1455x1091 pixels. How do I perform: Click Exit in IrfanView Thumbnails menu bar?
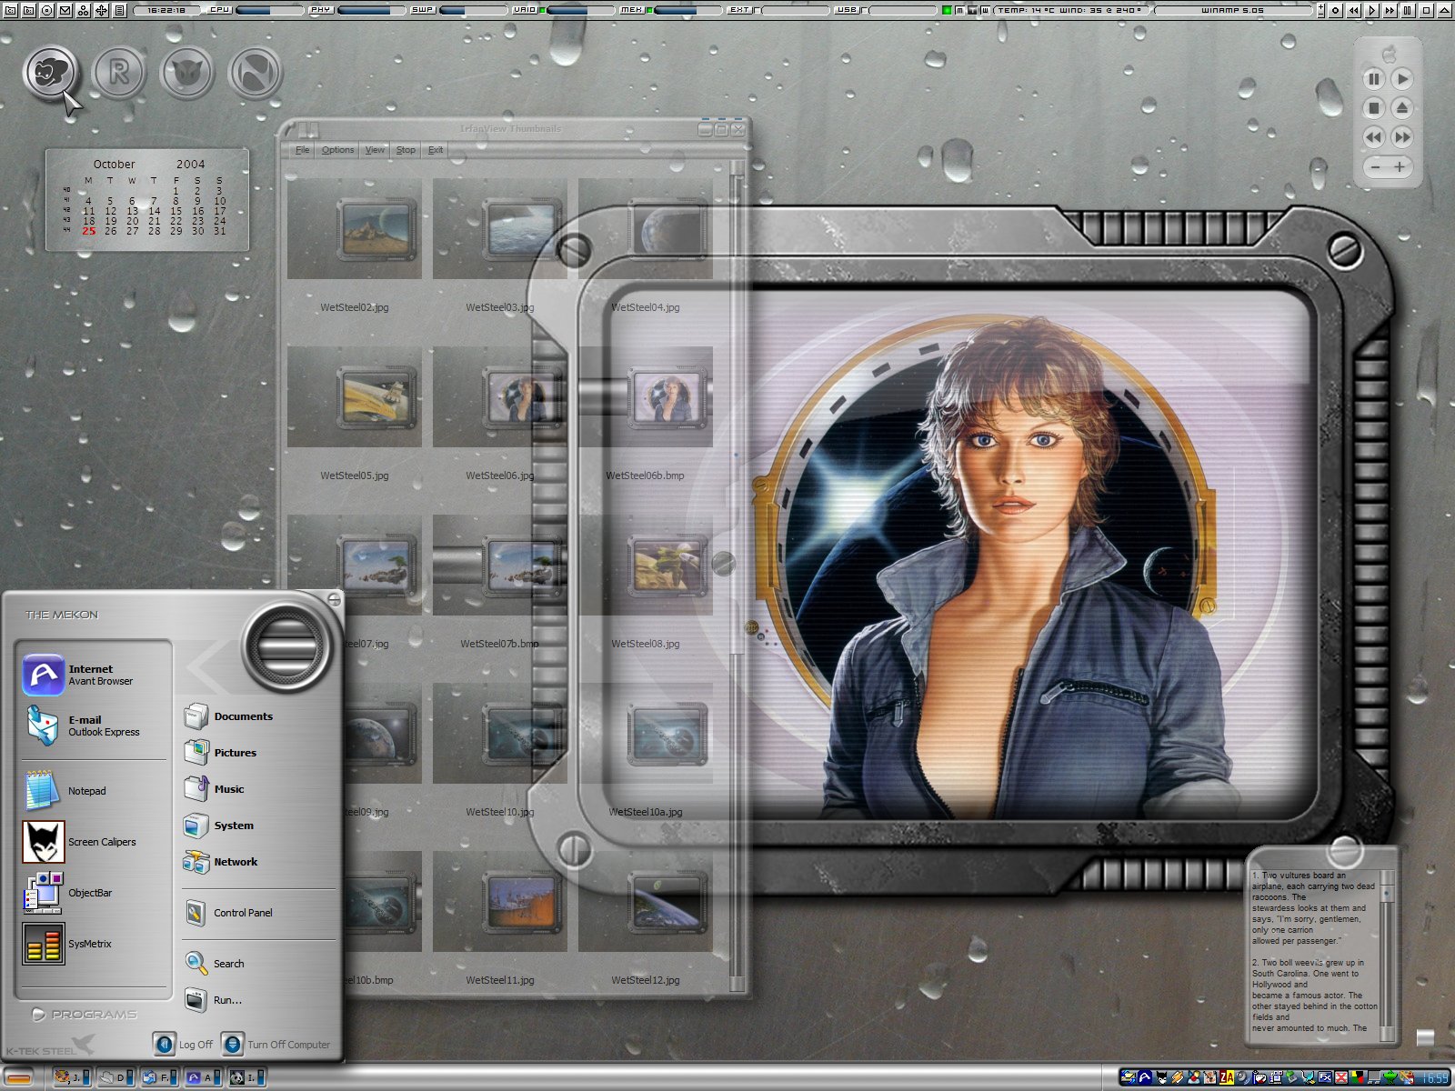click(x=436, y=150)
